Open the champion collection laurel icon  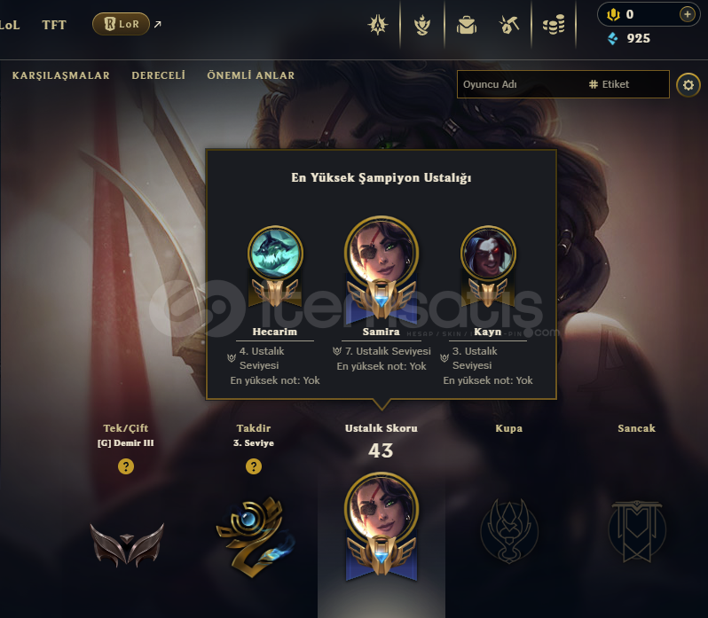click(x=421, y=25)
